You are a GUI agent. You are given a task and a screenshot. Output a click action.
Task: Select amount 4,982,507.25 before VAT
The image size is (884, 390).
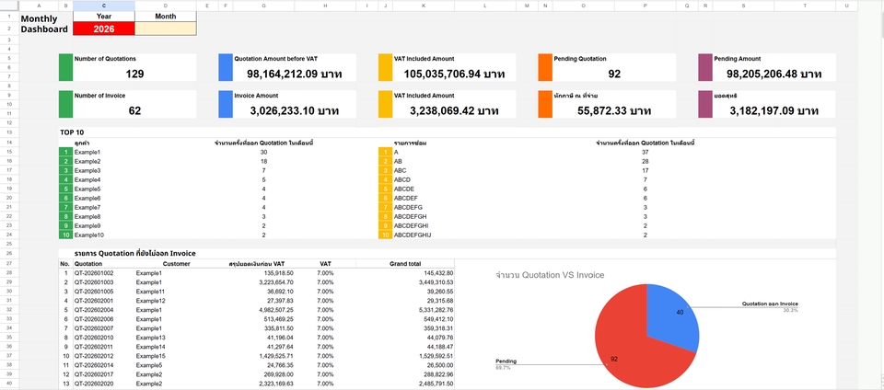[x=276, y=310]
